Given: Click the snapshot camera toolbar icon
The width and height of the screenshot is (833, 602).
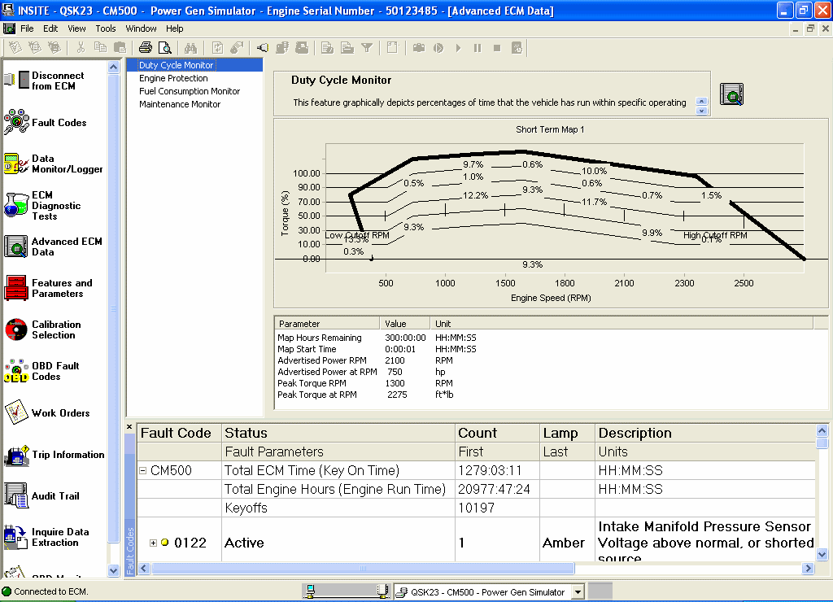Looking at the screenshot, I should [x=419, y=48].
